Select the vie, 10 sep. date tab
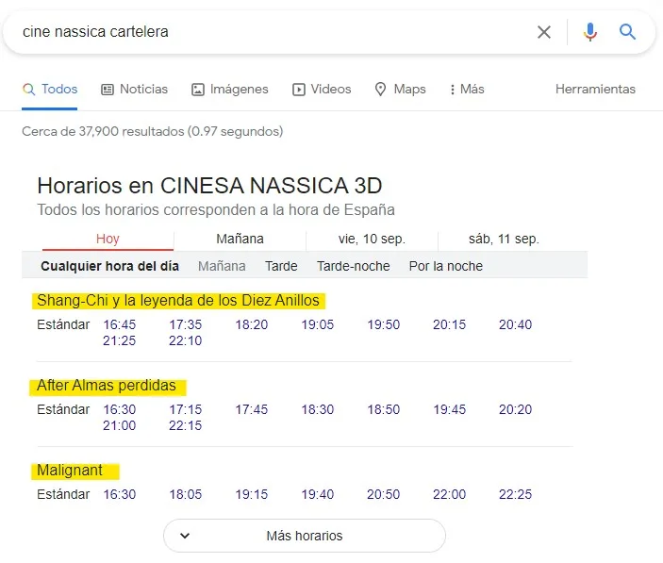The image size is (663, 563). 372,239
